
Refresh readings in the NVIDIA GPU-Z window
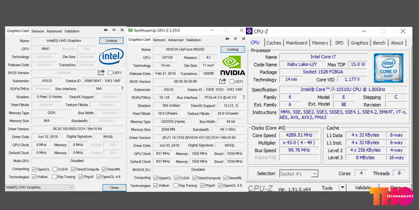coord(235,39)
